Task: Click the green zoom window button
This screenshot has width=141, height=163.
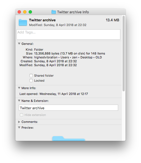Action: pos(30,12)
